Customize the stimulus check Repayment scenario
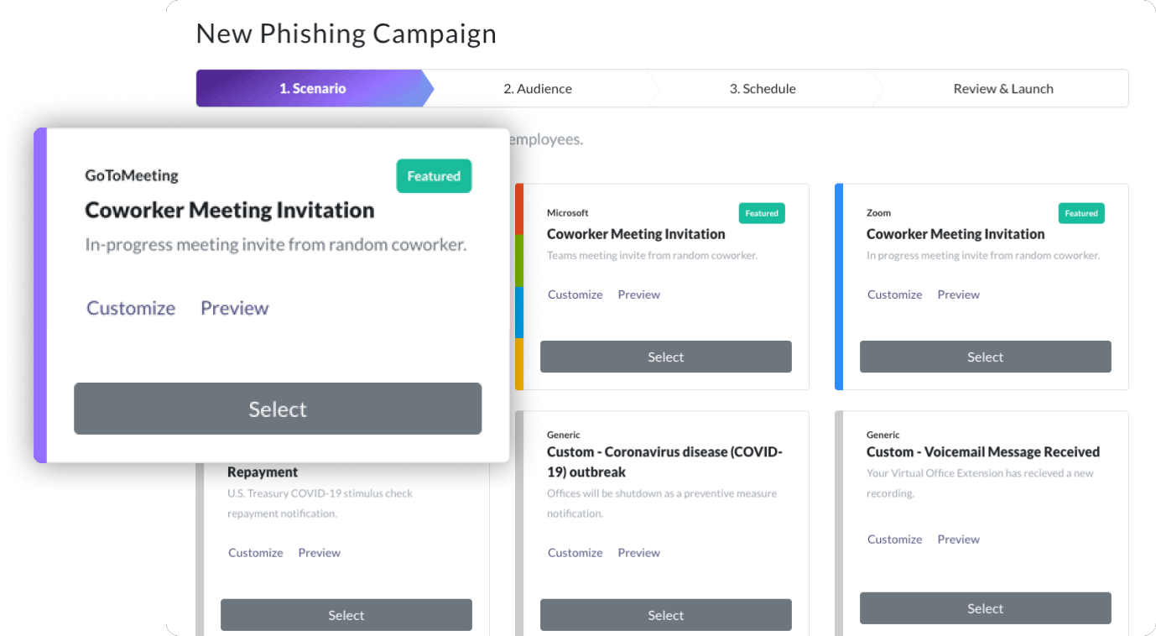This screenshot has height=636, width=1156. tap(256, 553)
